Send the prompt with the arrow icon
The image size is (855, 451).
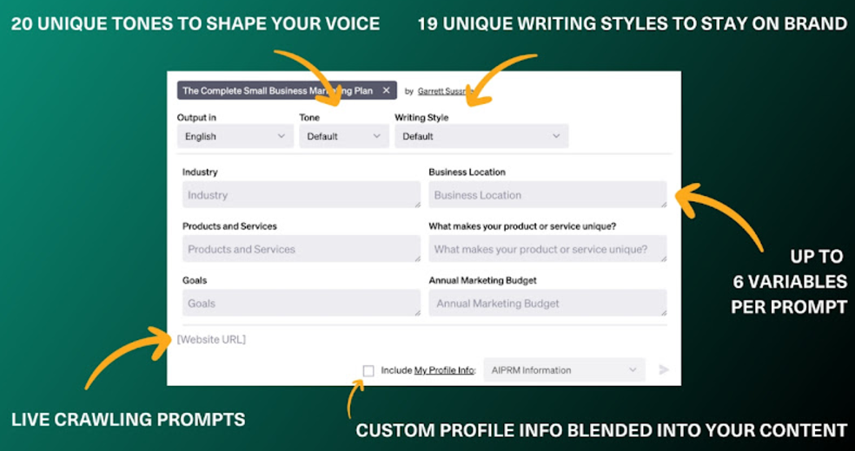[x=664, y=370]
